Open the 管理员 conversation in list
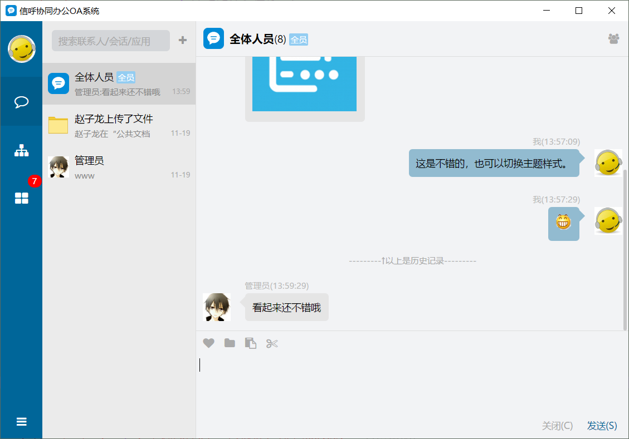629x439 pixels. point(119,167)
